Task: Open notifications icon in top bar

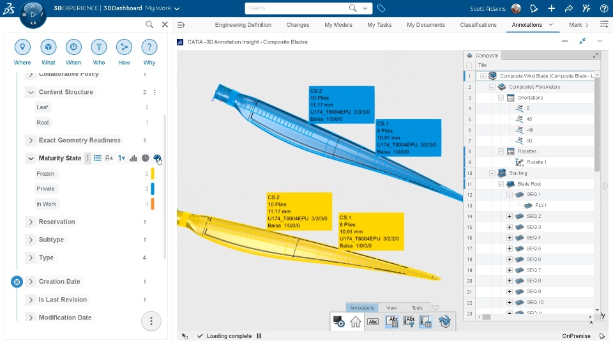Action: click(x=534, y=8)
